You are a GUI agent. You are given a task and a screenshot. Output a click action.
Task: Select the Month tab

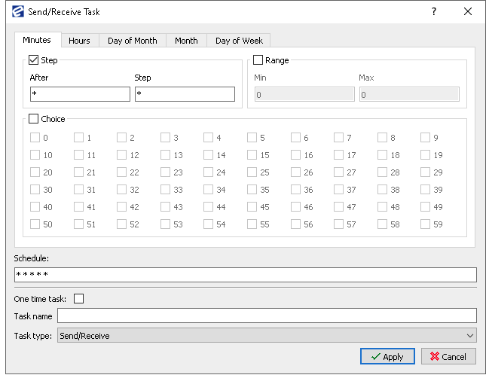(186, 41)
